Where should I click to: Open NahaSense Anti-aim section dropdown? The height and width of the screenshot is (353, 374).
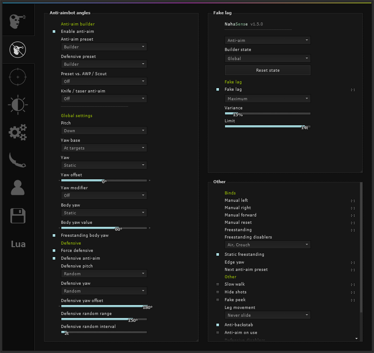pyautogui.click(x=268, y=40)
